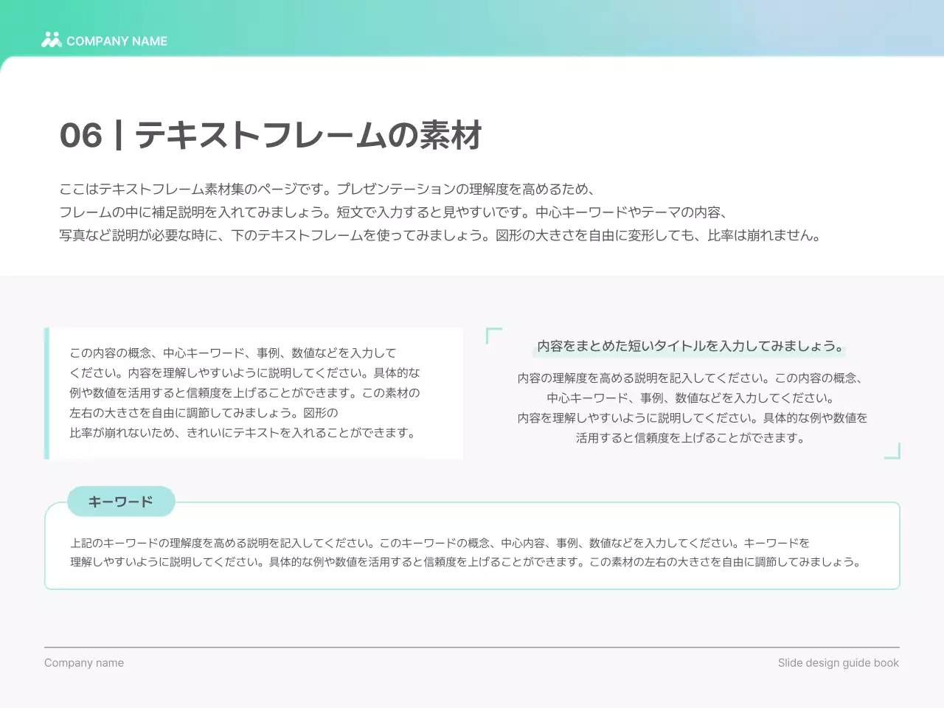This screenshot has width=944, height=708.
Task: Click the keyword description text 上記のキーワード
Action: 465,552
